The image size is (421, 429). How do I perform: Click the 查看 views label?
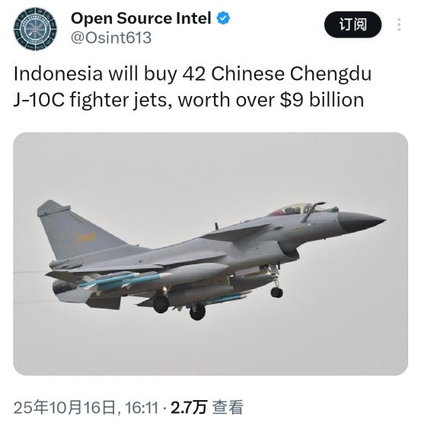click(228, 408)
